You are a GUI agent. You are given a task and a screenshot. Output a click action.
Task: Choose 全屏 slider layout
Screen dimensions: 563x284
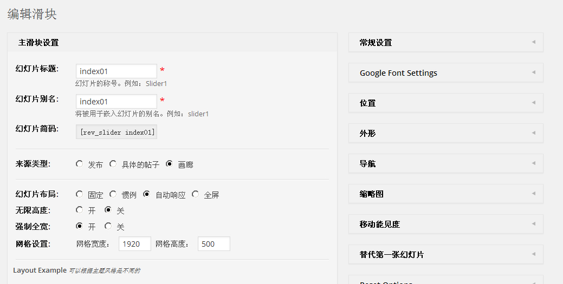coord(196,194)
